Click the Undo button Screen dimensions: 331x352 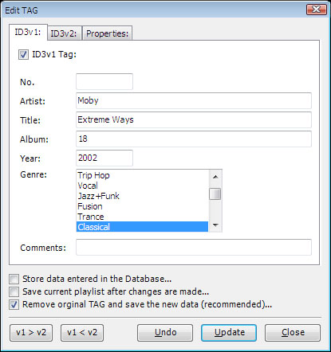[165, 333]
